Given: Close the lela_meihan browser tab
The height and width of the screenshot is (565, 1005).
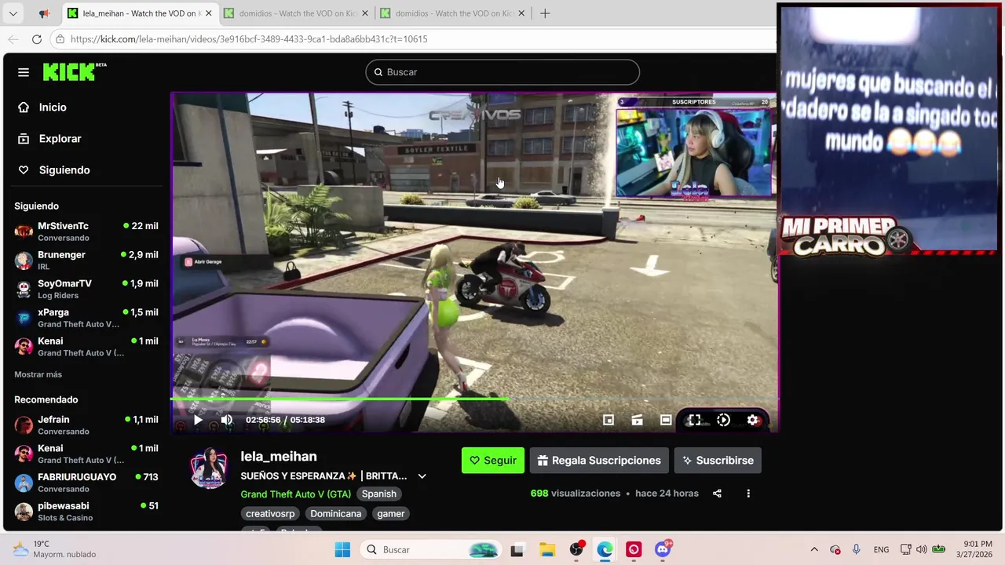Looking at the screenshot, I should tap(208, 13).
